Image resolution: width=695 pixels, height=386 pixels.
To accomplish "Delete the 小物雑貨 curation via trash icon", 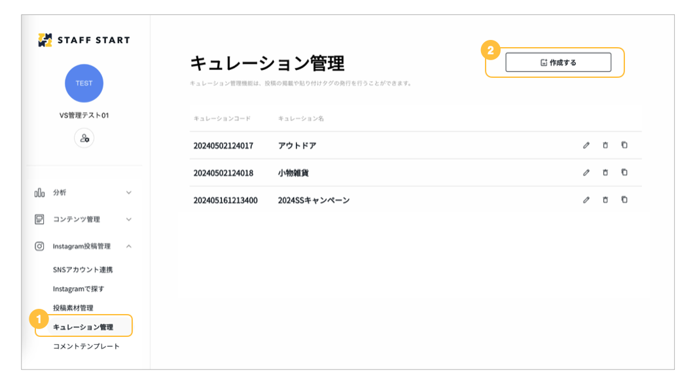I will pyautogui.click(x=605, y=173).
